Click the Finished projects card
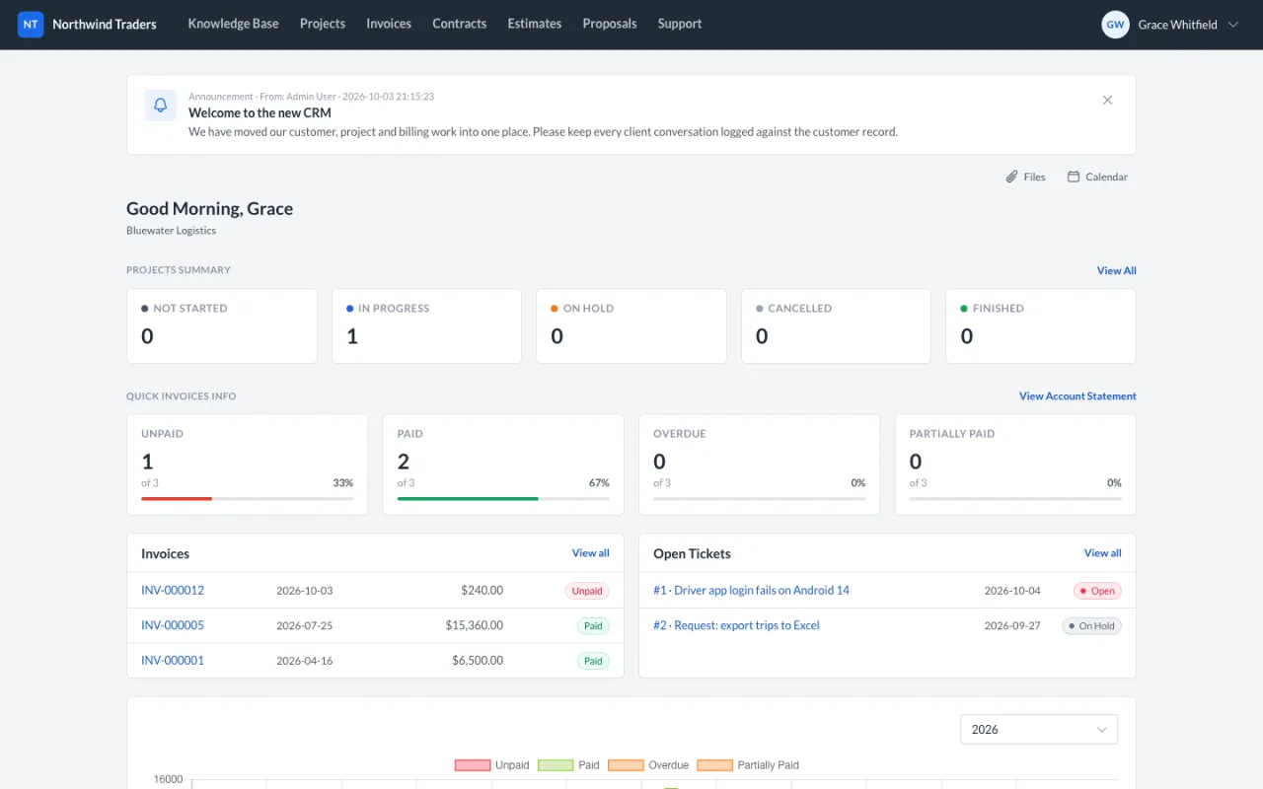This screenshot has height=789, width=1263. pyautogui.click(x=1041, y=326)
